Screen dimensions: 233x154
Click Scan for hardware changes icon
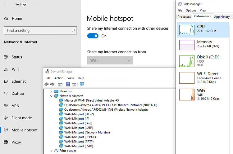click(x=82, y=84)
